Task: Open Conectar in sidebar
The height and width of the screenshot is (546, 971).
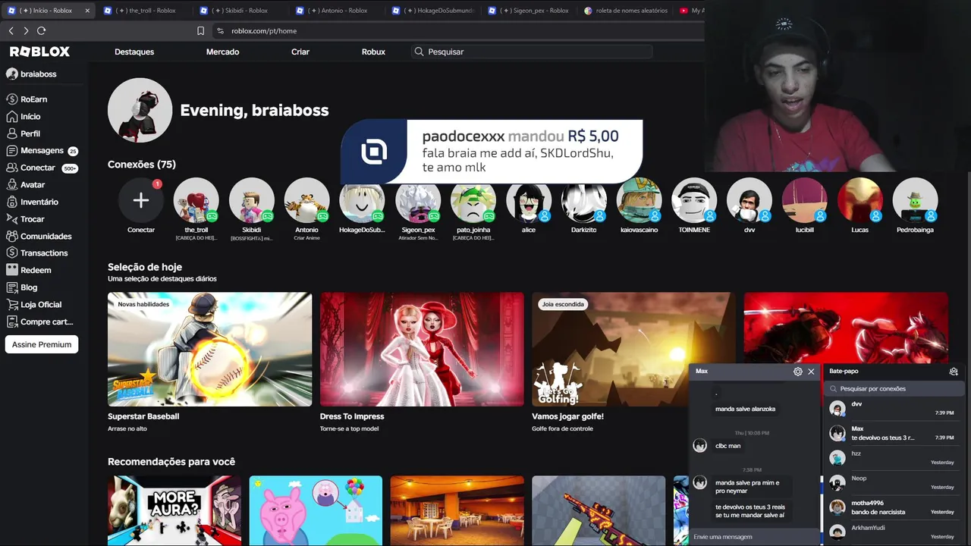Action: 42,168
